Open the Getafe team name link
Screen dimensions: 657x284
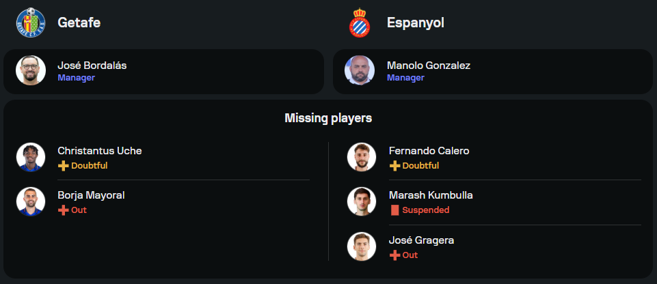point(79,23)
